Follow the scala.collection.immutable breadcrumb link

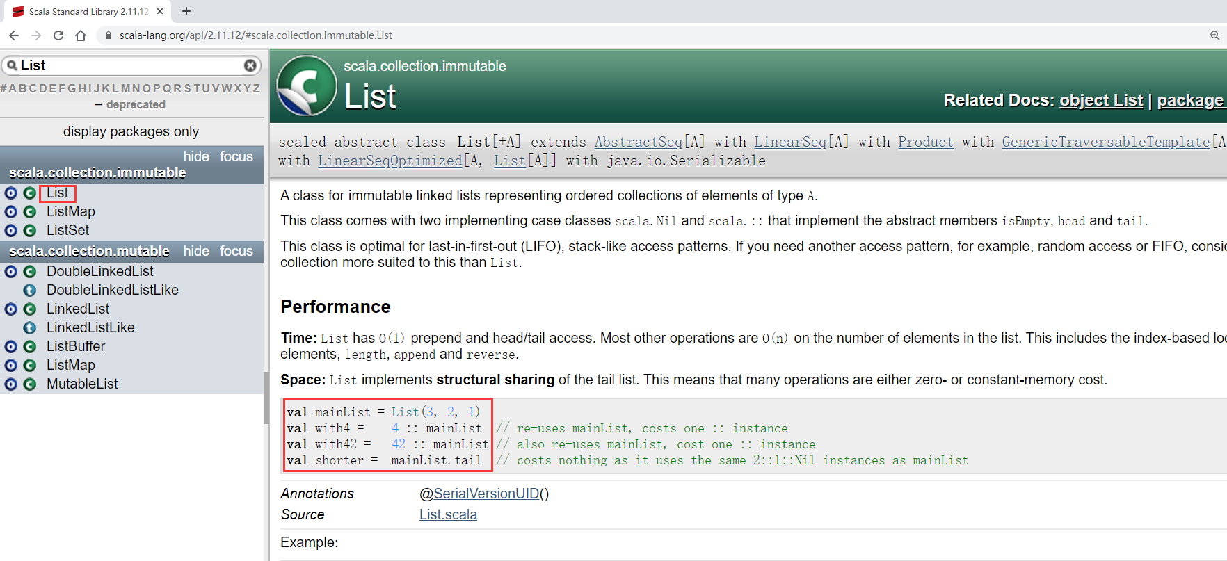coord(425,66)
